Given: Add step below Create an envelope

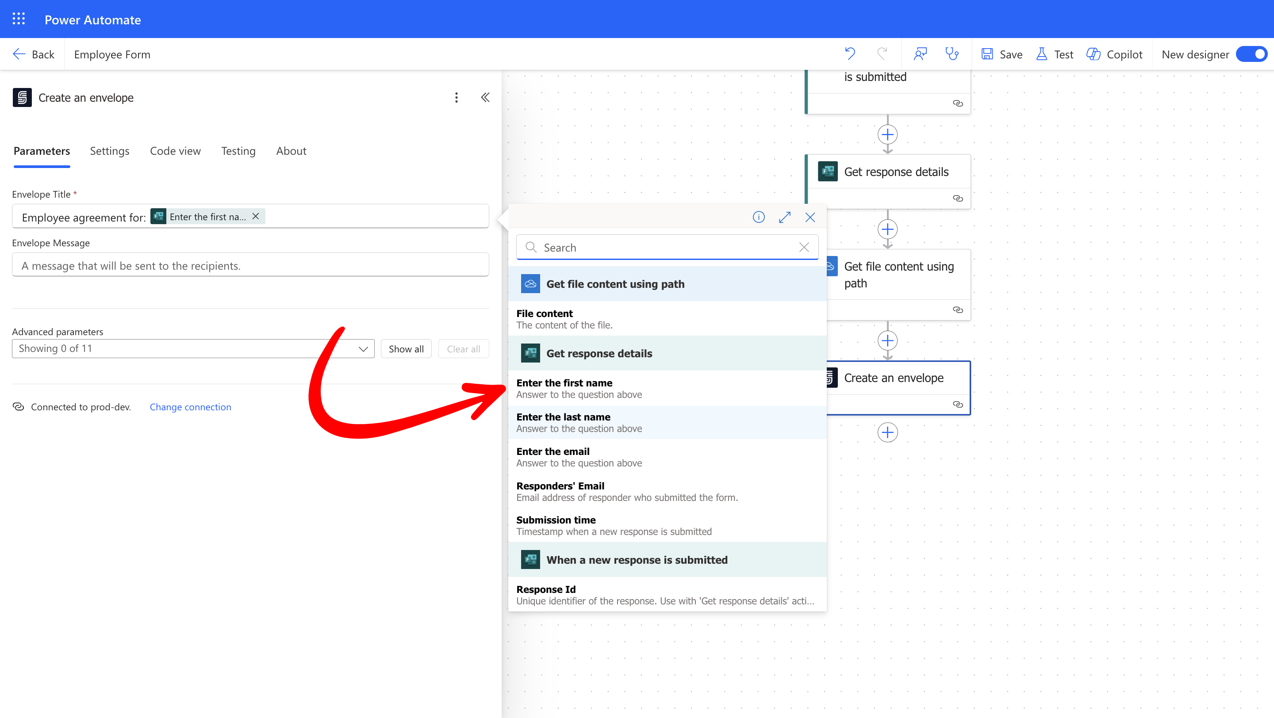Looking at the screenshot, I should (x=887, y=432).
